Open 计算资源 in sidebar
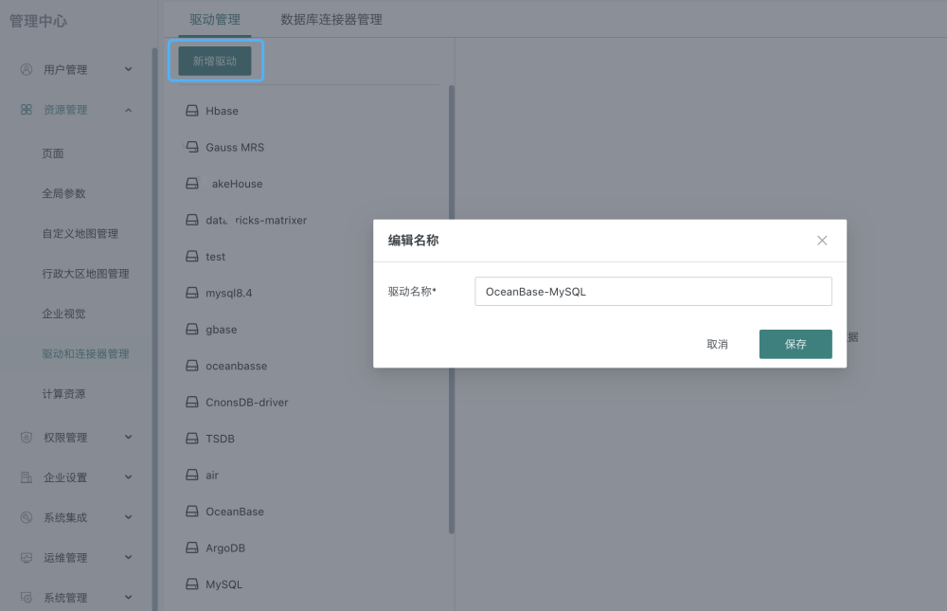The width and height of the screenshot is (947, 611). pyautogui.click(x=63, y=393)
